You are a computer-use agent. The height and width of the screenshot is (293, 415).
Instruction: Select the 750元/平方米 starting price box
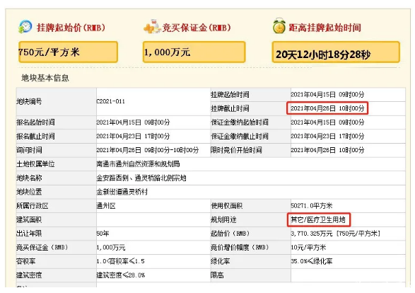(68, 52)
